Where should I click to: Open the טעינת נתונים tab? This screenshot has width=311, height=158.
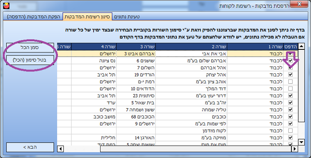pyautogui.click(x=127, y=17)
